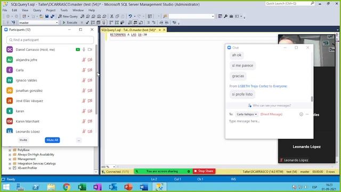Open OneNote from the taskbar
Image resolution: width=341 pixels, height=192 pixels.
pos(98,187)
